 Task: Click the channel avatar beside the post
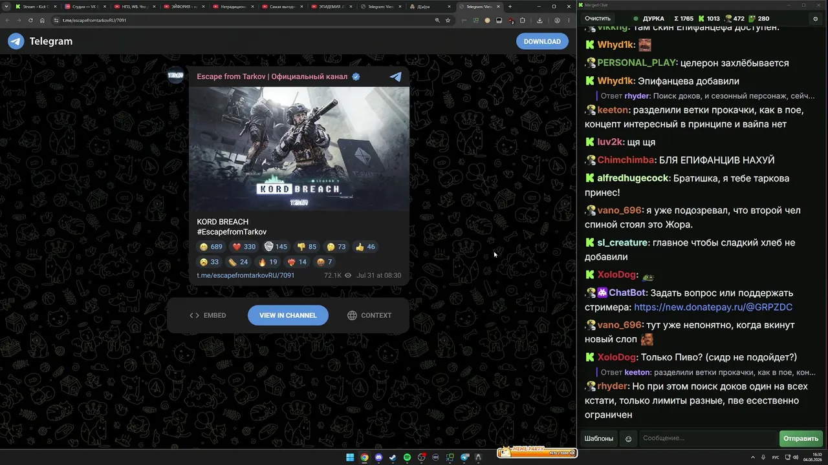click(x=175, y=76)
